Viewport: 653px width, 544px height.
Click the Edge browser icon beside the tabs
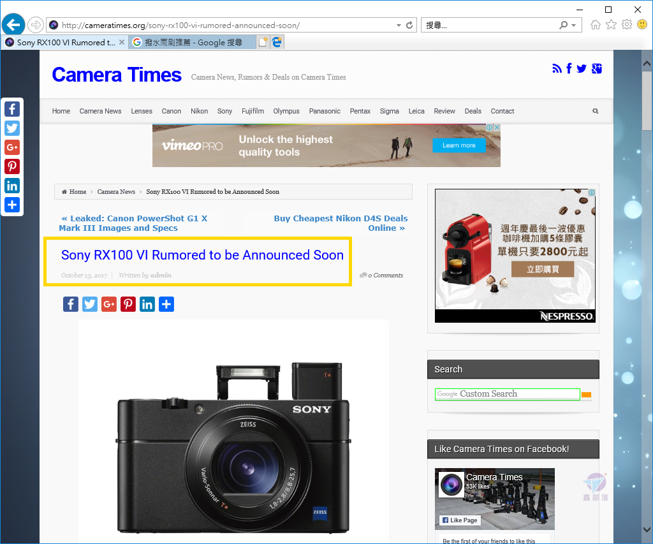click(277, 42)
